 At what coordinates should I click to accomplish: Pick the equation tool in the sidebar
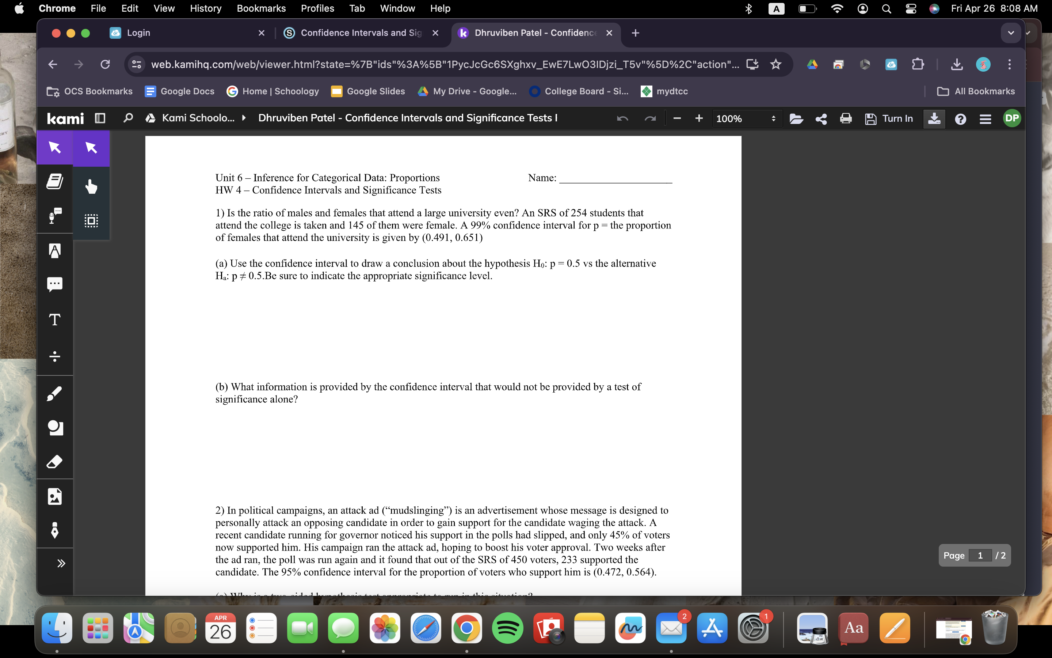click(54, 356)
